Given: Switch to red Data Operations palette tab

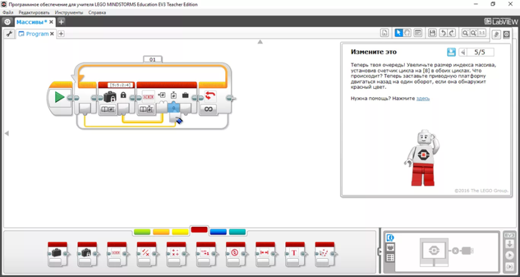Looking at the screenshot, I should [x=200, y=229].
